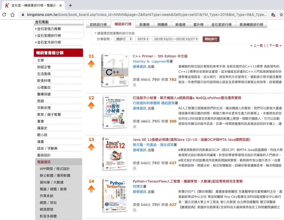The image size is (284, 220).
Task: Go to next page via 下一頁
Action: [x=275, y=46]
